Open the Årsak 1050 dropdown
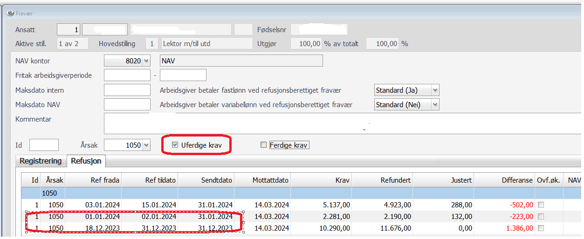 click(146, 145)
